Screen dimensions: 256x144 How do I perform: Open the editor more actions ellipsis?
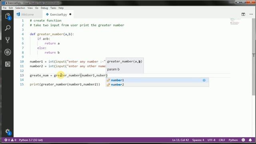tap(251, 14)
